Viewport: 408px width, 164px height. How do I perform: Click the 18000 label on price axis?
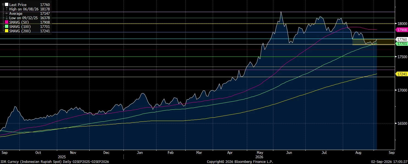401,24
